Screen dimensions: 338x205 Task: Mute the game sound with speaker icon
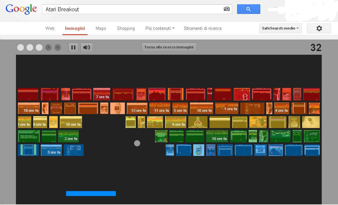pos(87,47)
